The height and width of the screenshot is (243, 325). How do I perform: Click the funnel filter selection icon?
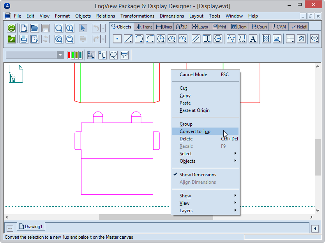(x=124, y=55)
